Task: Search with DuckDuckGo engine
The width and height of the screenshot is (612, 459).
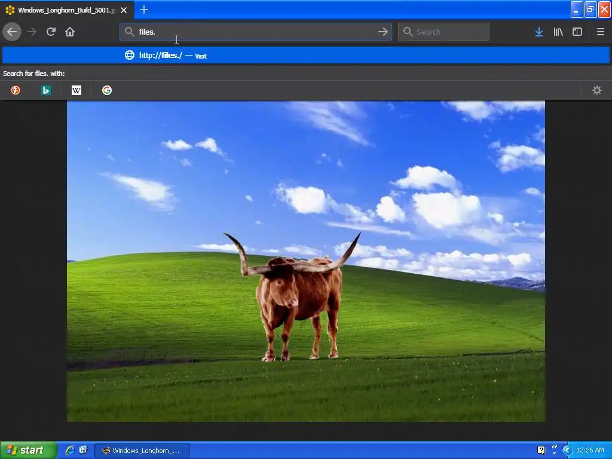Action: [16, 91]
